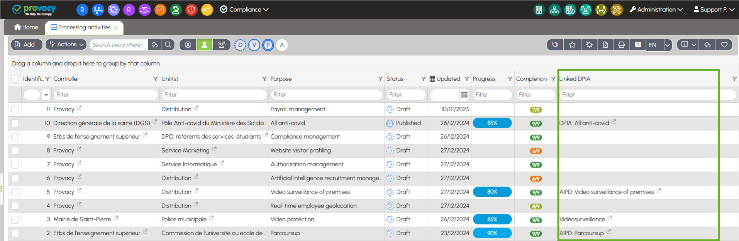Close the Processing activities tab
This screenshot has height=241, width=739.
point(115,28)
